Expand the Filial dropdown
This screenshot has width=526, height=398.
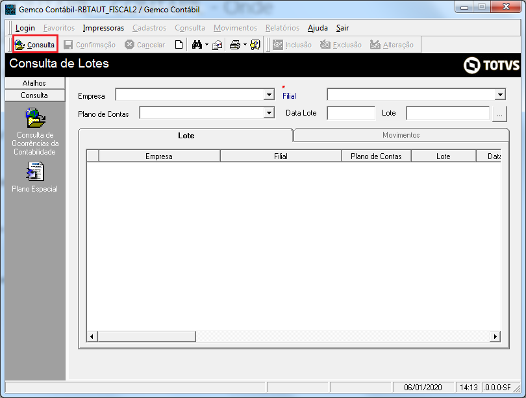point(500,95)
